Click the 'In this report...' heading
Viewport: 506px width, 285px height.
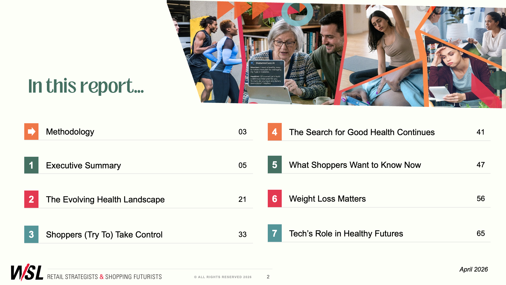coord(86,86)
